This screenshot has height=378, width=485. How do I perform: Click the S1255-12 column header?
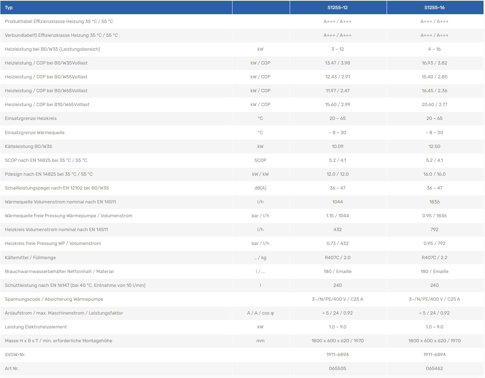click(x=337, y=8)
